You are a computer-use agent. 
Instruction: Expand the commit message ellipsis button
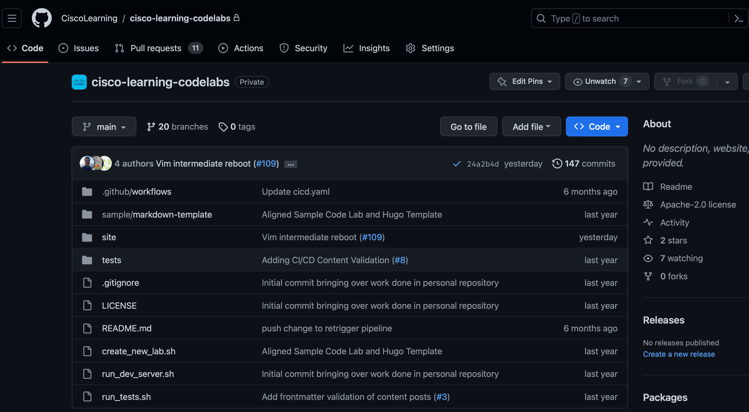point(291,164)
